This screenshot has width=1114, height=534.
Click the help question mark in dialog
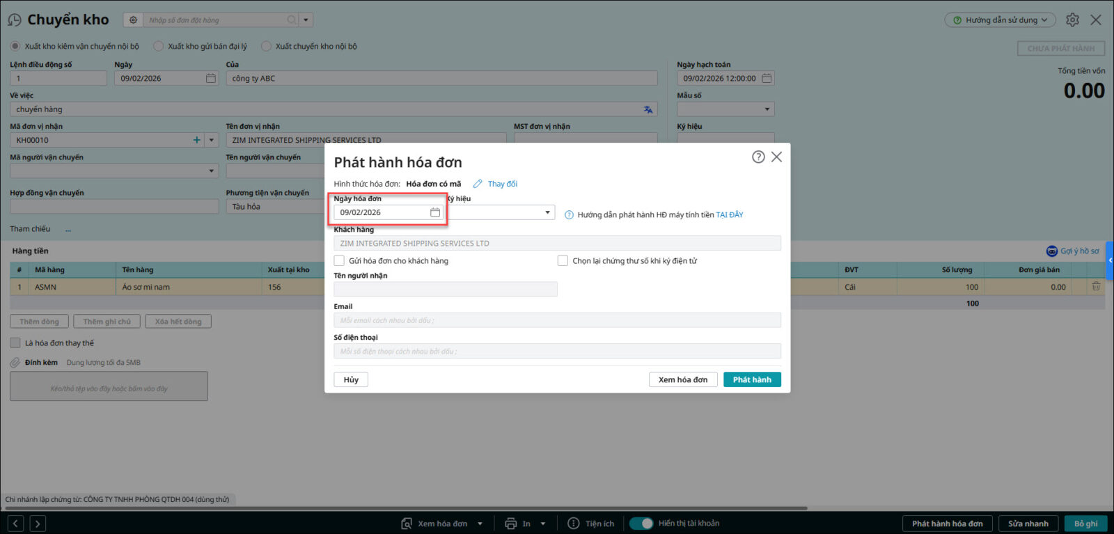point(758,157)
